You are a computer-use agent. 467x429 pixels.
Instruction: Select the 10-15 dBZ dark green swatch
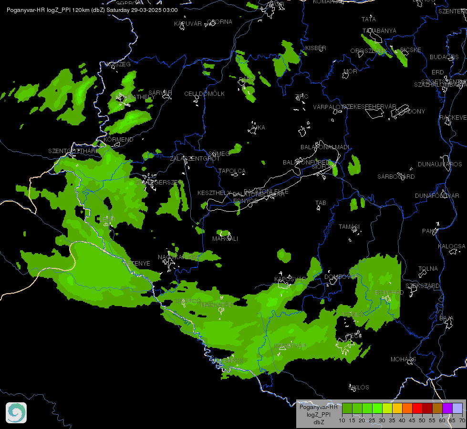pyautogui.click(x=347, y=408)
